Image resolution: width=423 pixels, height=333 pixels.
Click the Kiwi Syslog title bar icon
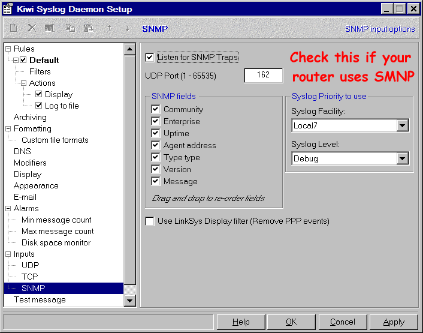pyautogui.click(x=8, y=9)
